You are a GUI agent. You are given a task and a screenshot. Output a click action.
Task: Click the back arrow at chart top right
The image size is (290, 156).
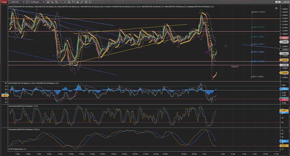(x=277, y=8)
